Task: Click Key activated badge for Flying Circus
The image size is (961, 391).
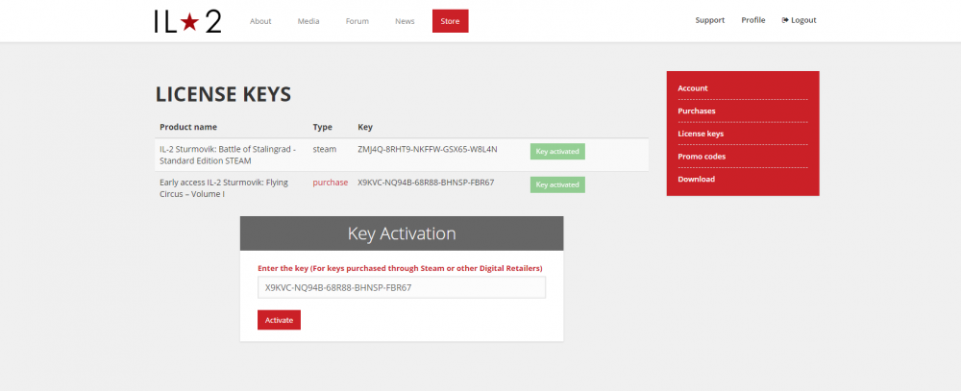Action: (557, 184)
